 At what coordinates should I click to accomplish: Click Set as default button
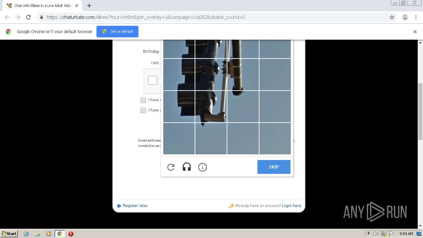tap(117, 31)
